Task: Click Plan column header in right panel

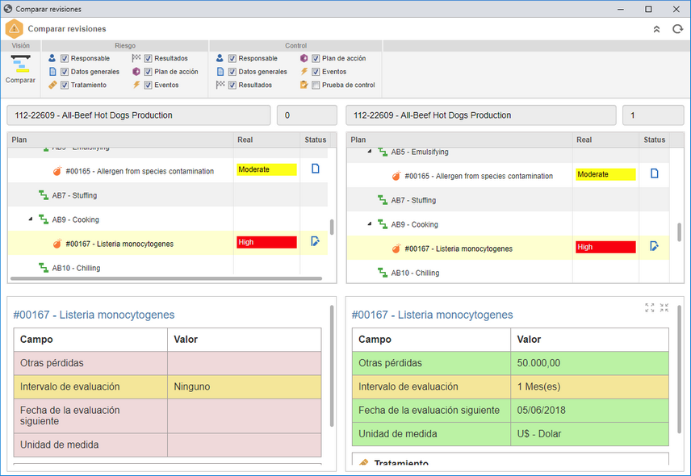Action: (x=459, y=140)
